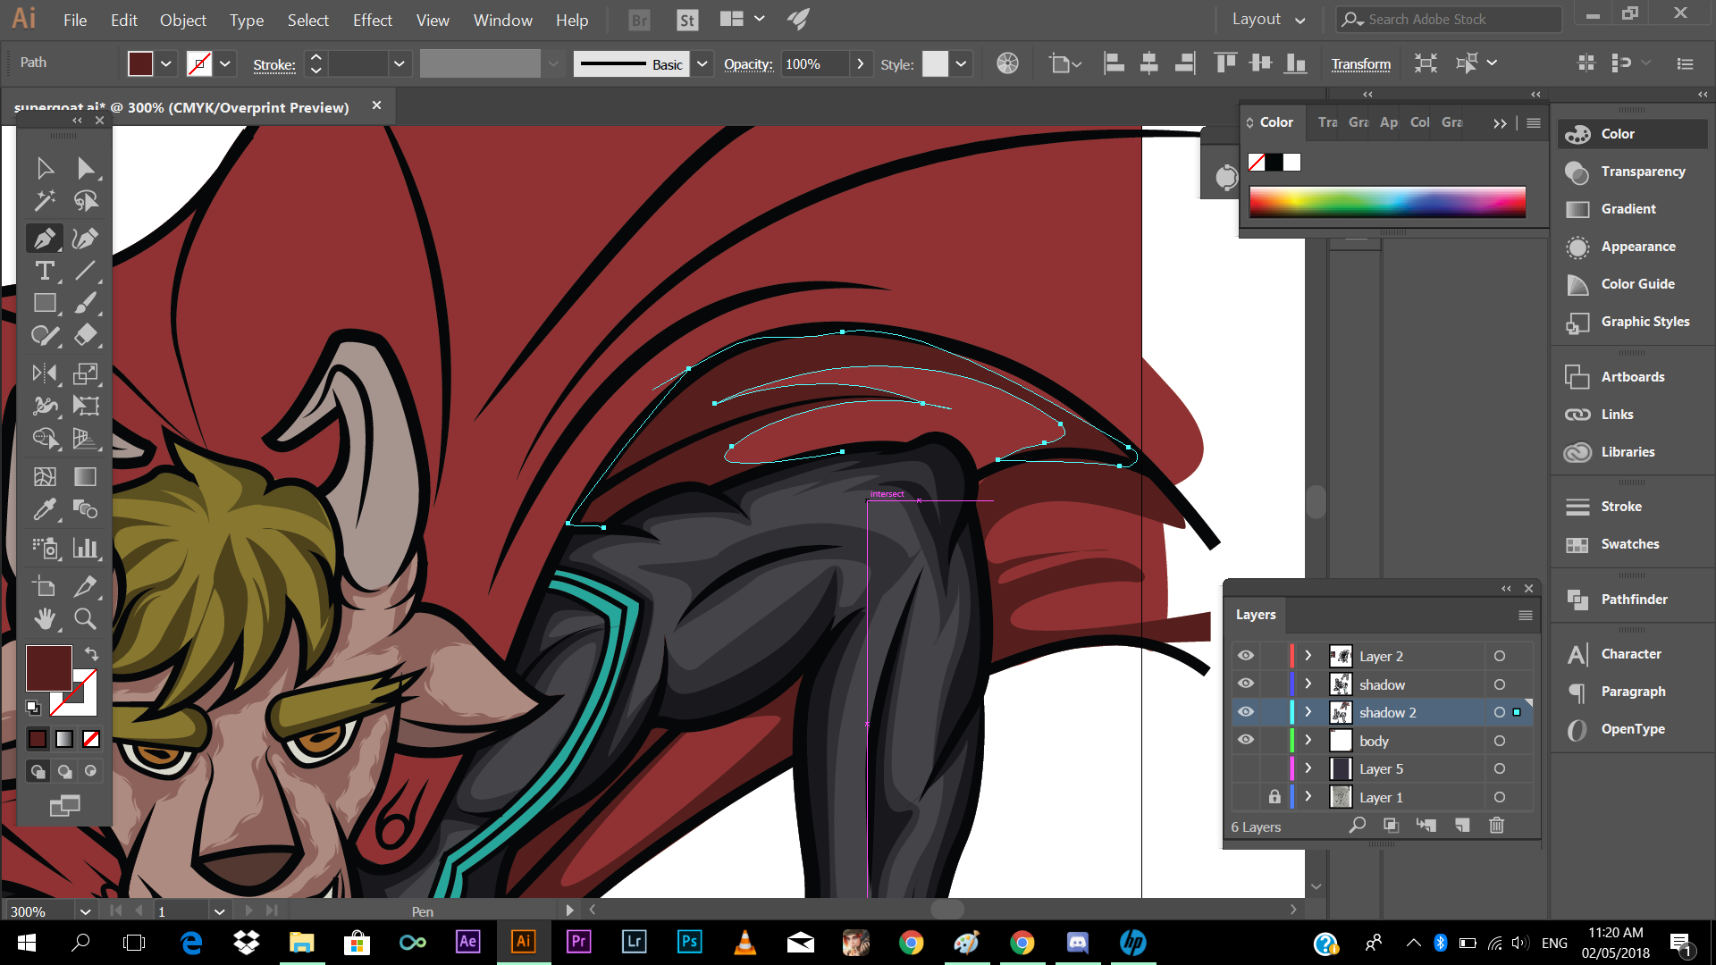Click the delete layer trash icon
The height and width of the screenshot is (965, 1716).
pyautogui.click(x=1496, y=826)
